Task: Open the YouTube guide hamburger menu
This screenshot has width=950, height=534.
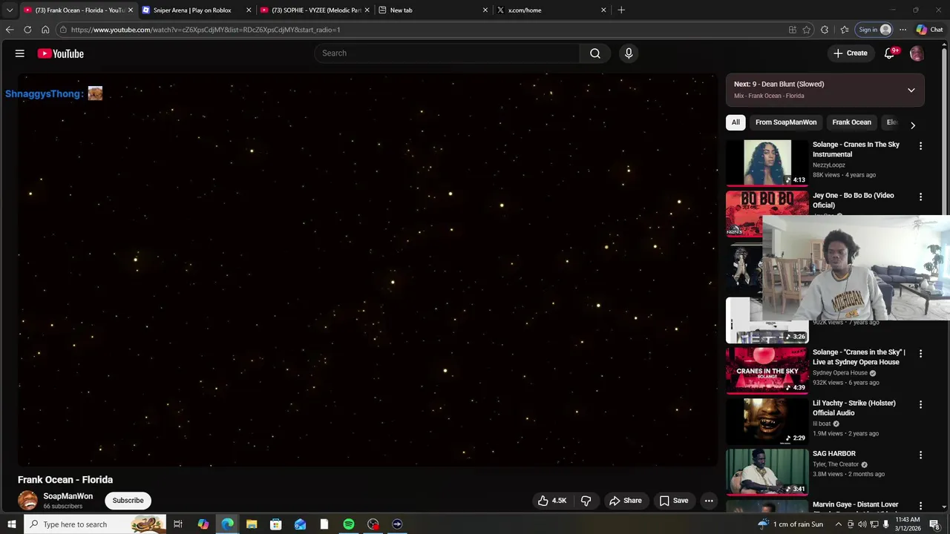Action: 20,53
